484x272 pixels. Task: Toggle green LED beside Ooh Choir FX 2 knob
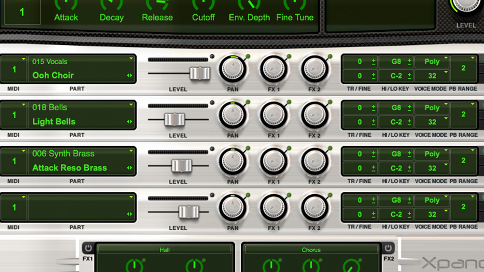(330, 56)
